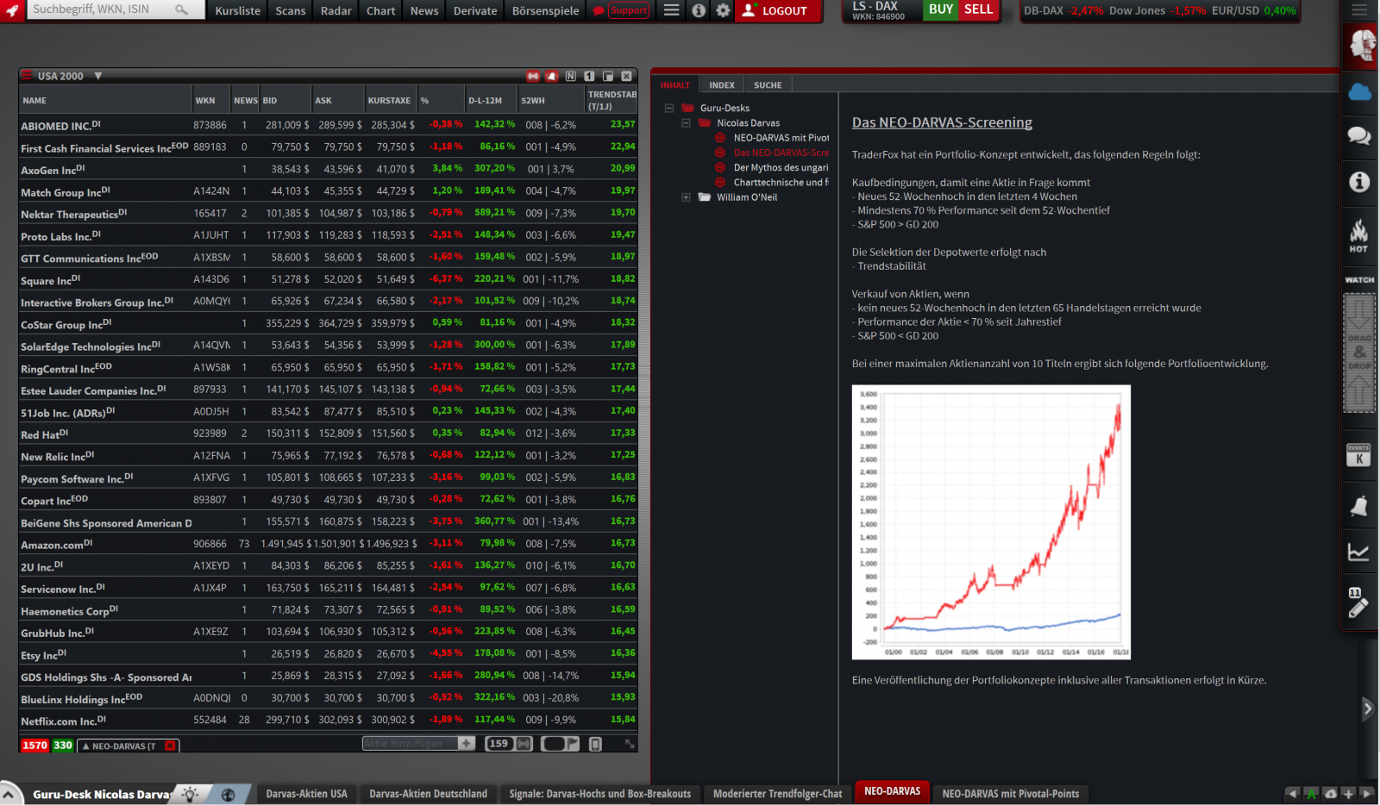Image resolution: width=1380 pixels, height=805 pixels.
Task: Click the BUY button
Action: [x=941, y=9]
